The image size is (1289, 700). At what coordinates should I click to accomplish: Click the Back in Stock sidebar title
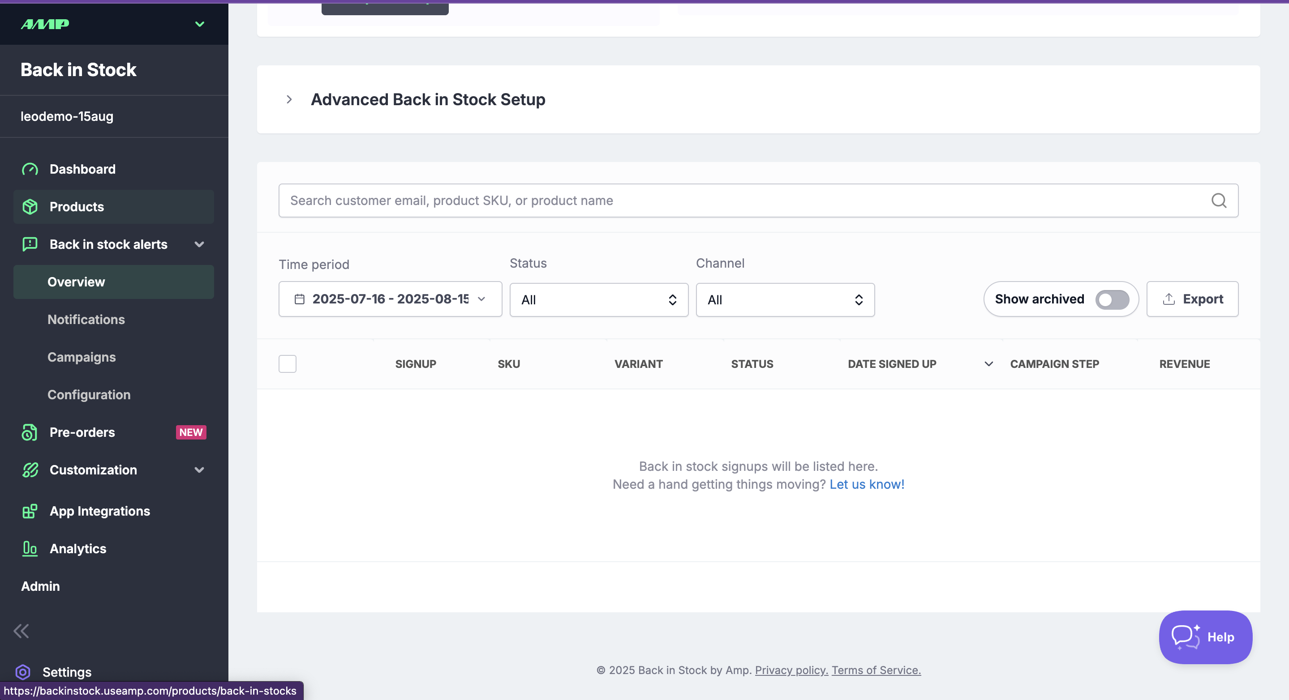coord(78,69)
